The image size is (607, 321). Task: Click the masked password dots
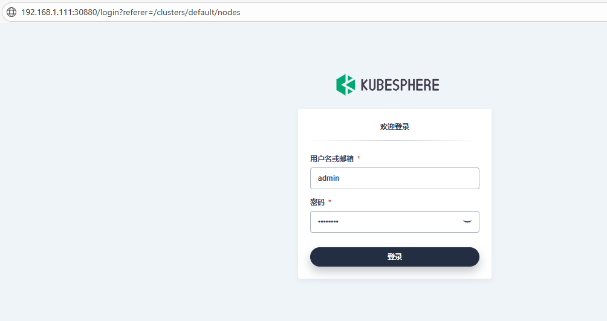tap(328, 222)
